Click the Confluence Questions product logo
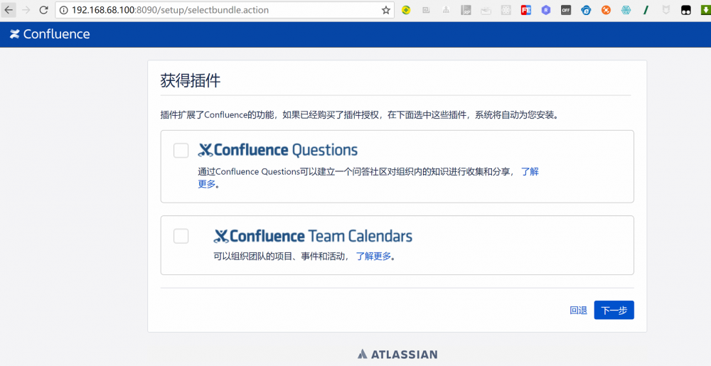 pos(278,150)
